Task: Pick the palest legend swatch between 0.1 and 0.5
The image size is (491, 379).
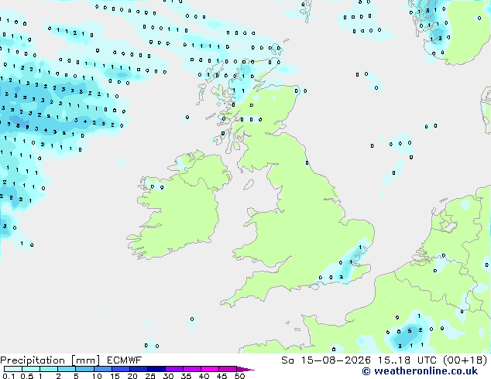Action: (13, 369)
